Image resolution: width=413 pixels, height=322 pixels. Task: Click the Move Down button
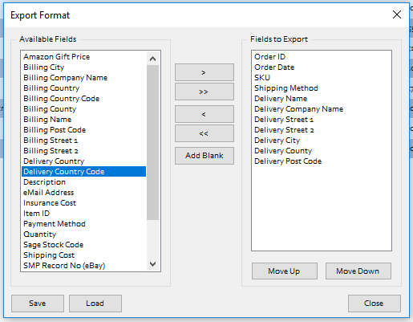358,271
